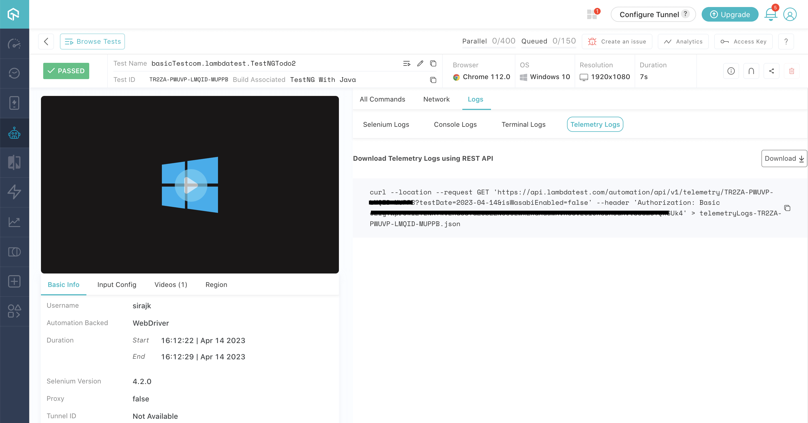Click the share/export icon on test
Viewport: 808px width, 423px height.
point(771,71)
